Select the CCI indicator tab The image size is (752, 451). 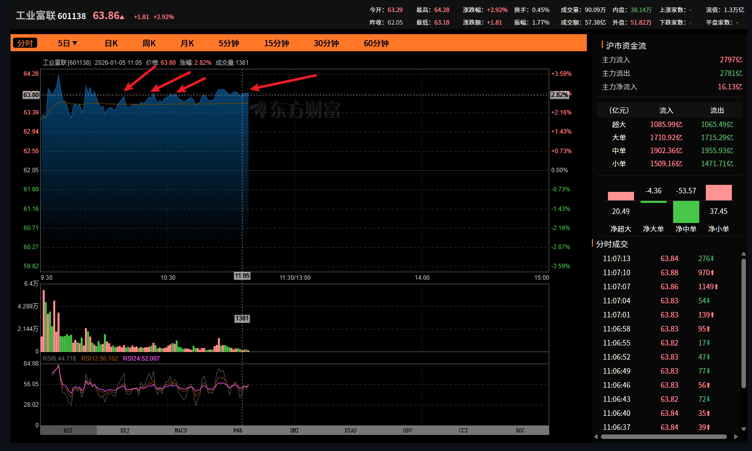(x=463, y=430)
